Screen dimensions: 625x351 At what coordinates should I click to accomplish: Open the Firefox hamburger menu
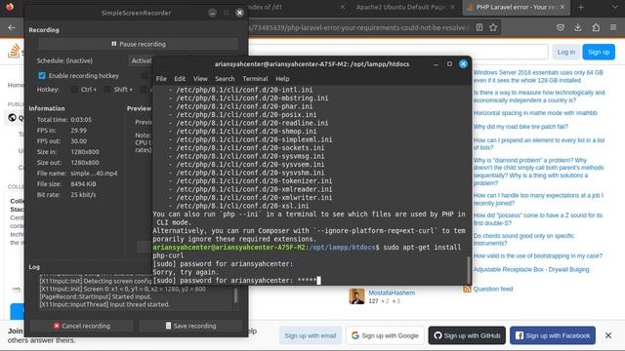point(613,27)
